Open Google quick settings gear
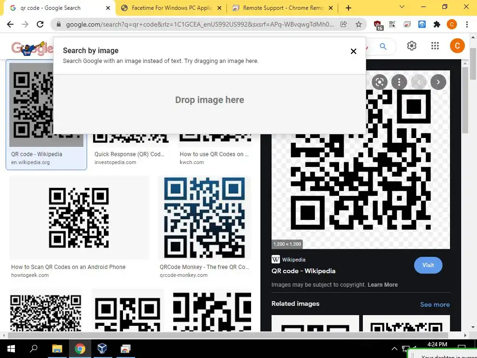The image size is (477, 358). point(412,46)
